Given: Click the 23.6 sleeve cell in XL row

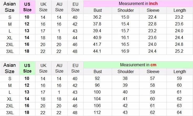Looking at the screenshot, I should [153, 37].
